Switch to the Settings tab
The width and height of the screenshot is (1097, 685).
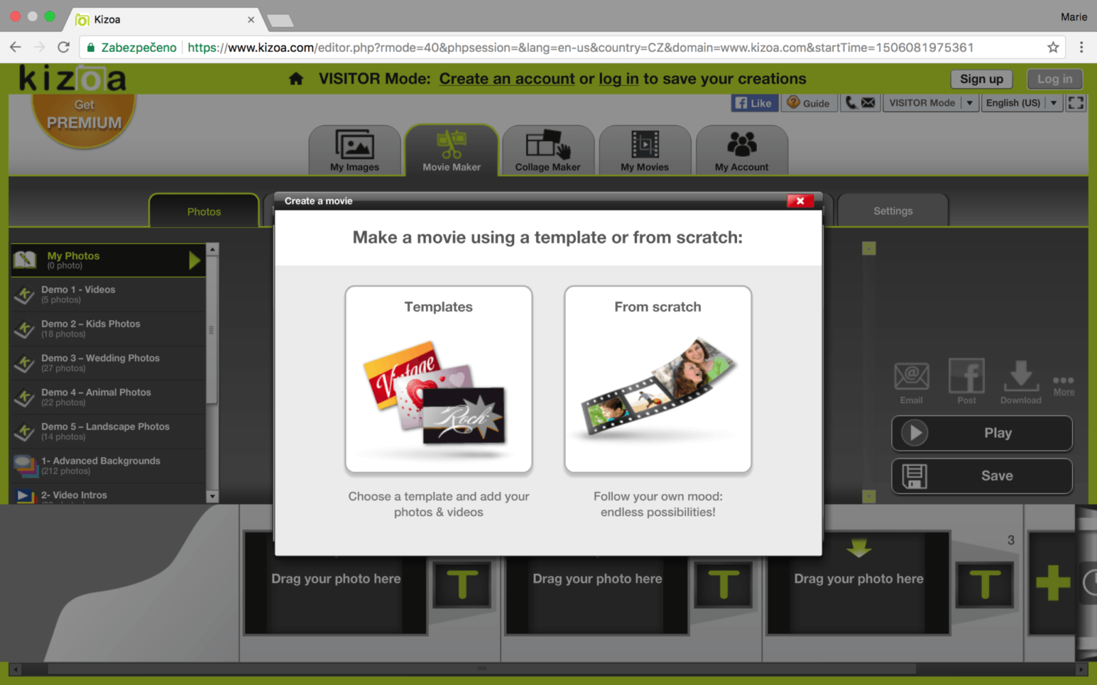point(893,211)
